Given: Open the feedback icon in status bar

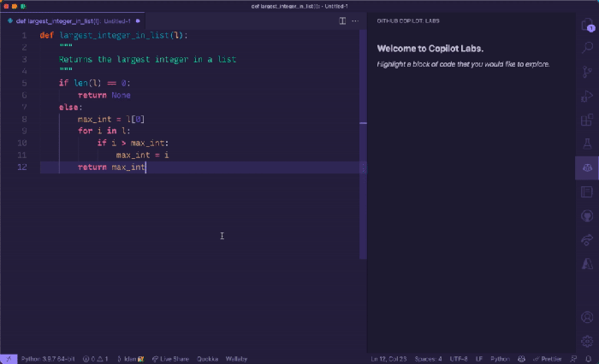Looking at the screenshot, I should (574, 359).
